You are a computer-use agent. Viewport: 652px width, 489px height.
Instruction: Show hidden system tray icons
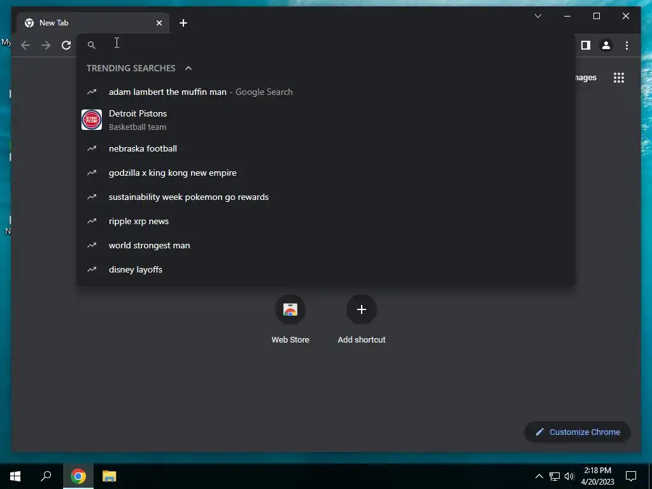click(x=539, y=476)
